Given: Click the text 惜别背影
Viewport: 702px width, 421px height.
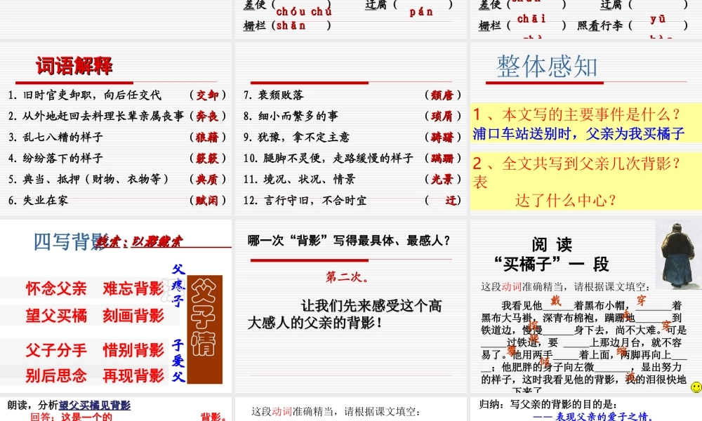Looking at the screenshot, I should 133,350.
